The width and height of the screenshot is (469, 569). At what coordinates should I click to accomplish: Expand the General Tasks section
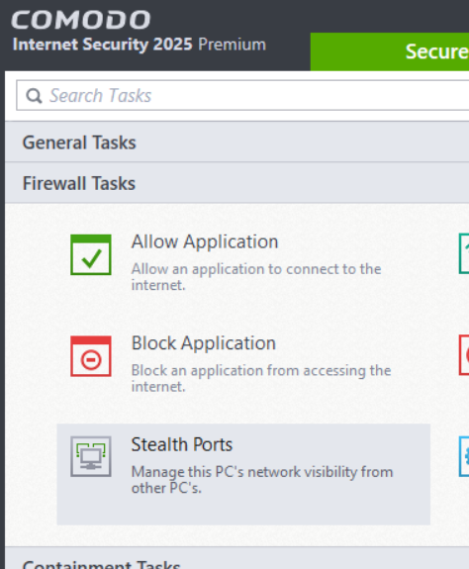[236, 142]
